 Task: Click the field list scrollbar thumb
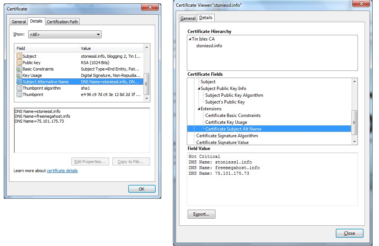[x=147, y=84]
